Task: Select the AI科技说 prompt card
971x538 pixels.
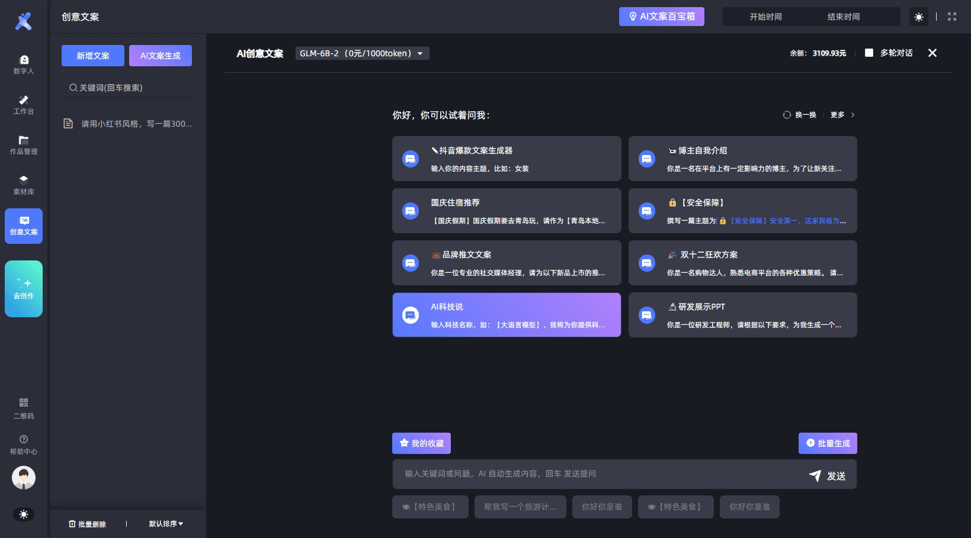Action: click(x=507, y=315)
